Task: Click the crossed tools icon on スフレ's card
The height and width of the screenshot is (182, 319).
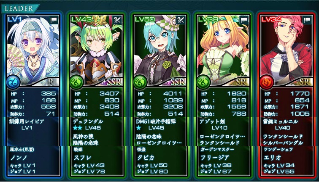Action: coord(117,20)
